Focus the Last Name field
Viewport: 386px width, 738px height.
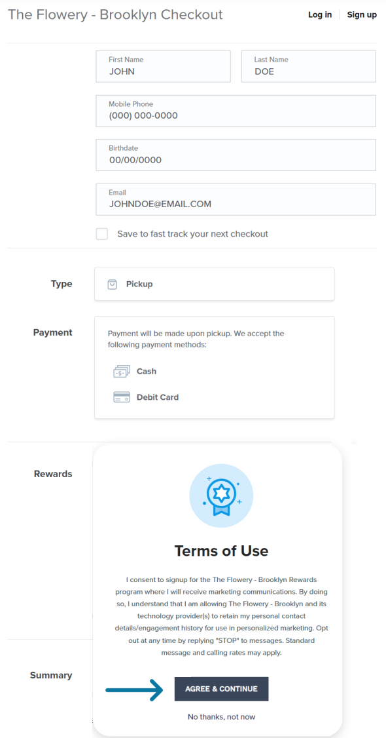click(x=309, y=66)
